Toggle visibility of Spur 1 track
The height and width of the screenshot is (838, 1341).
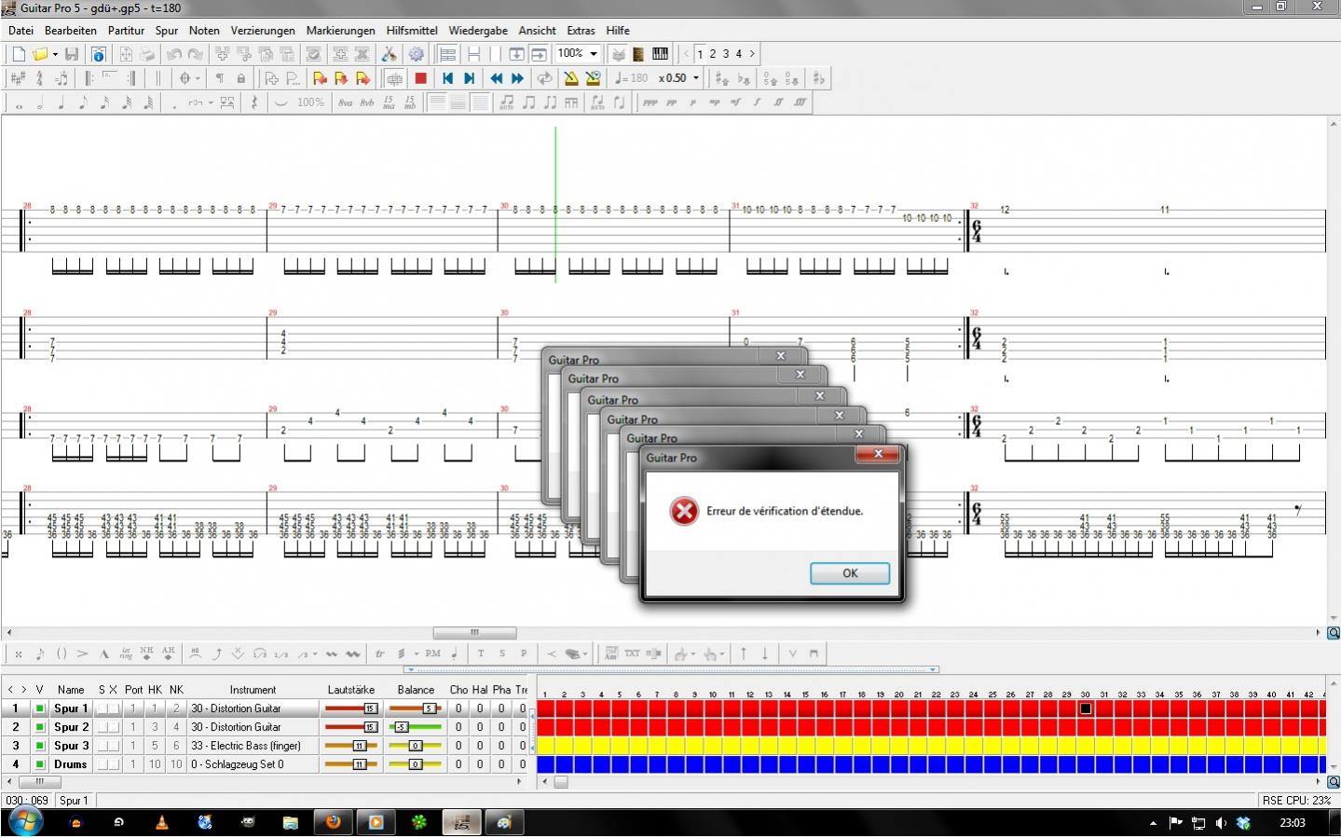pyautogui.click(x=39, y=708)
